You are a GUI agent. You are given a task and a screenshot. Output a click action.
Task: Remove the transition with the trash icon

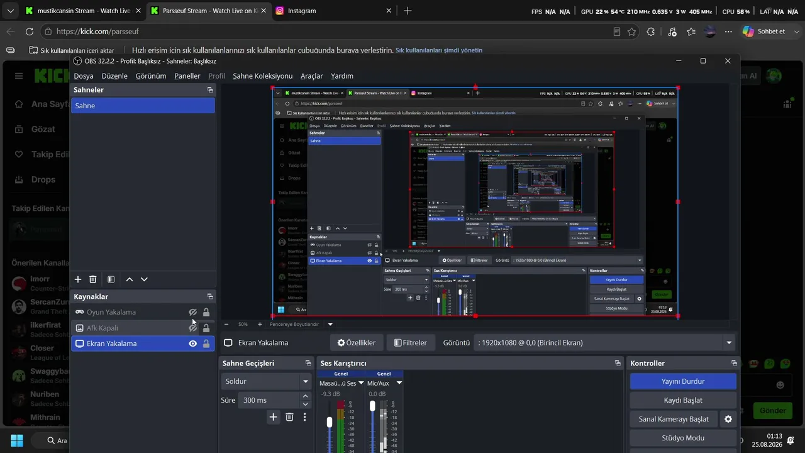coord(289,417)
